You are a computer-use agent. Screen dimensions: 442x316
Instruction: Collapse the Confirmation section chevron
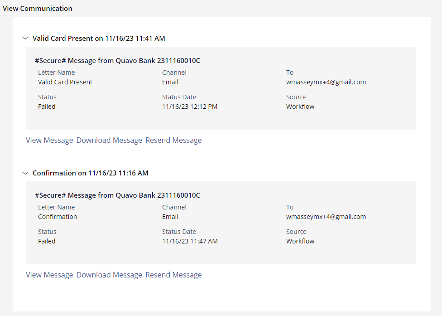(25, 173)
